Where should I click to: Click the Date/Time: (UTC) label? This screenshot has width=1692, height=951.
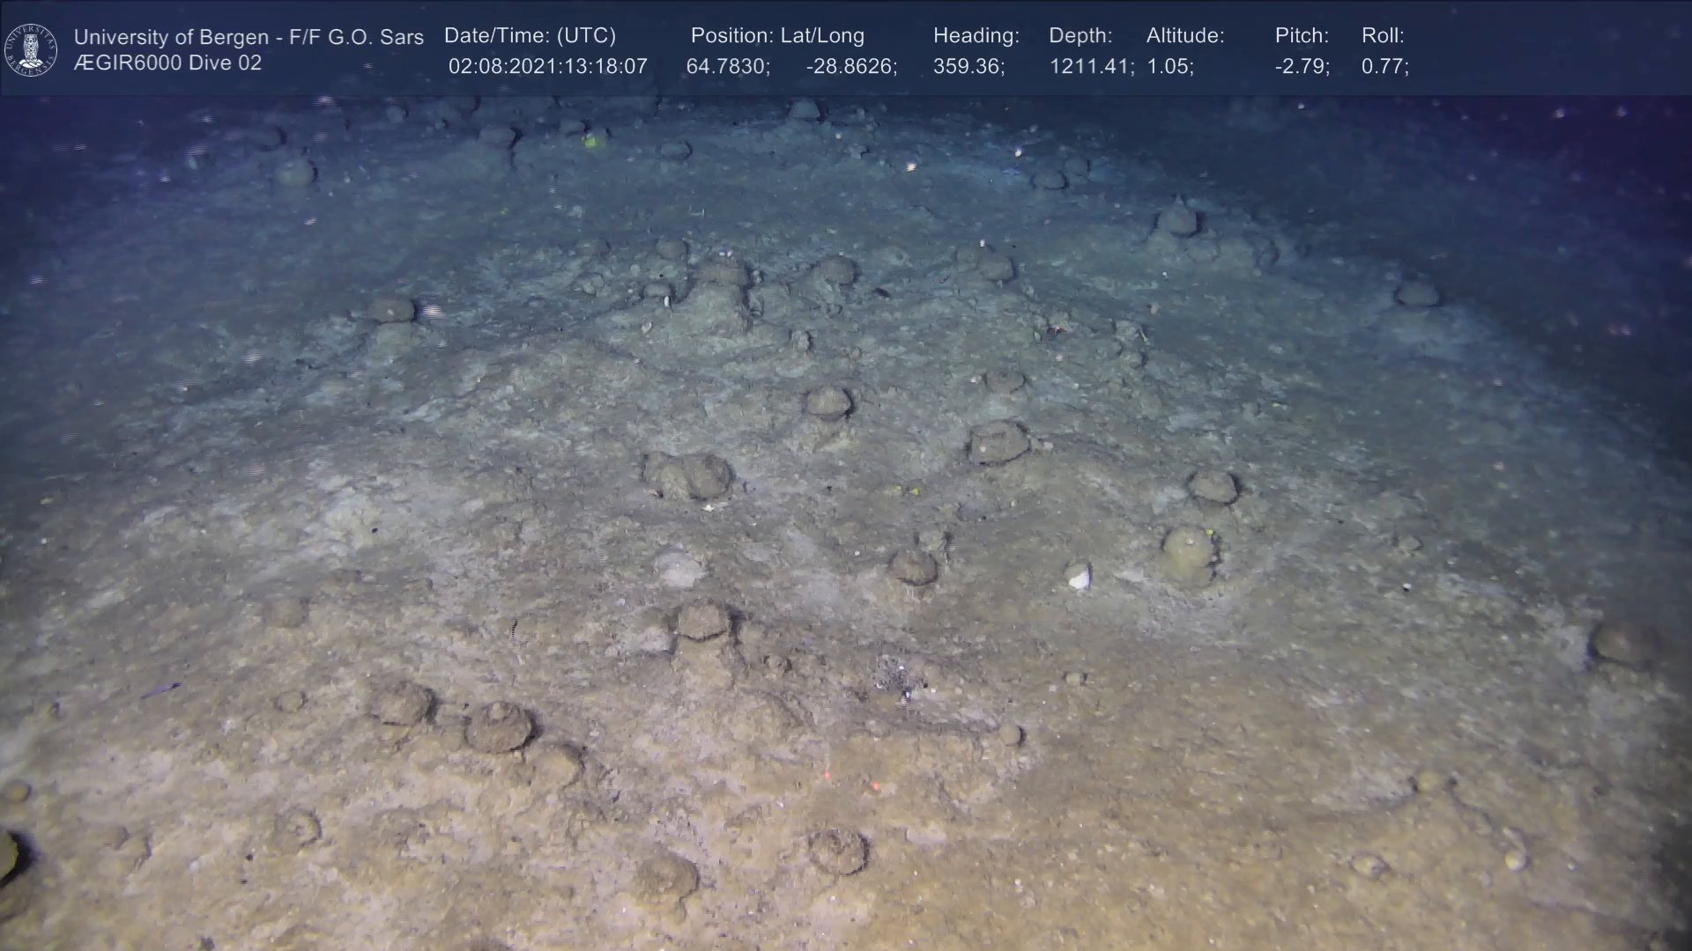530,36
